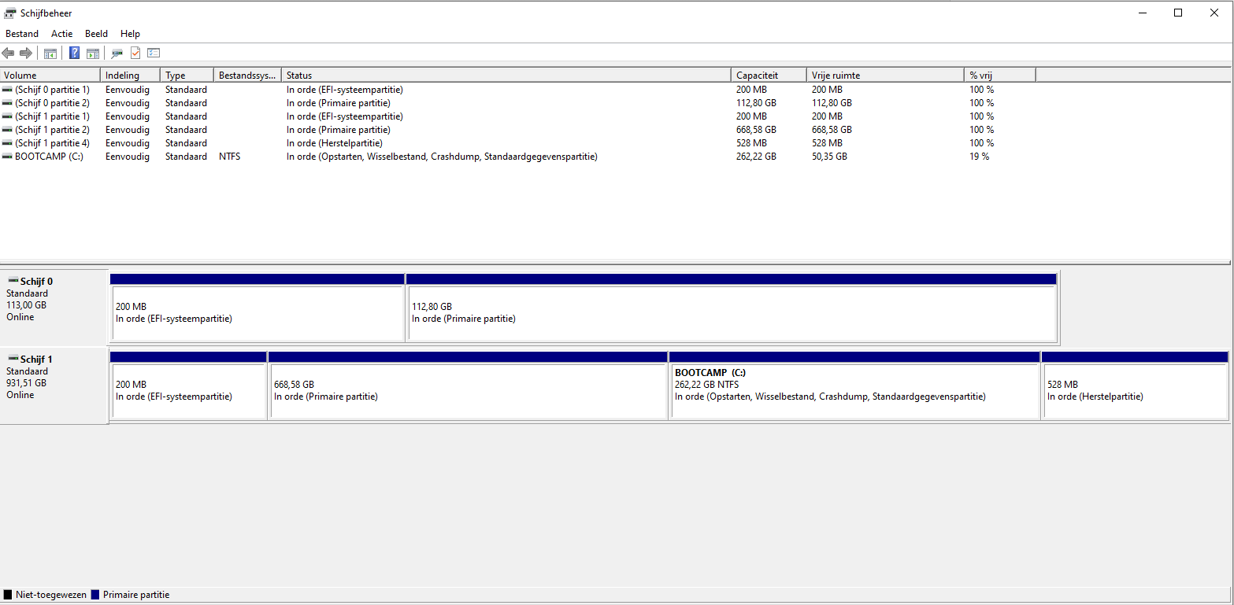Viewport: 1234px width, 605px height.
Task: Select the 528 MB Herstelpartitie block
Action: pos(1134,390)
